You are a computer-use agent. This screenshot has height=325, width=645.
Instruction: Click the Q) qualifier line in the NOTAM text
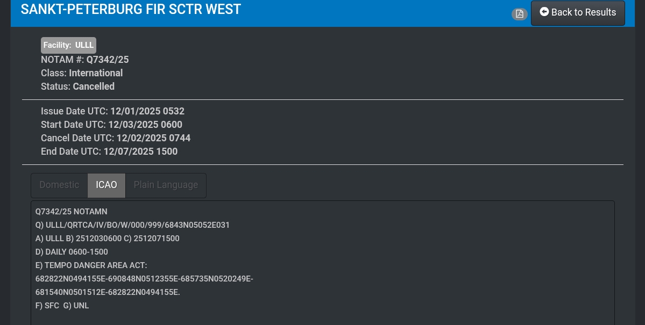click(x=132, y=225)
